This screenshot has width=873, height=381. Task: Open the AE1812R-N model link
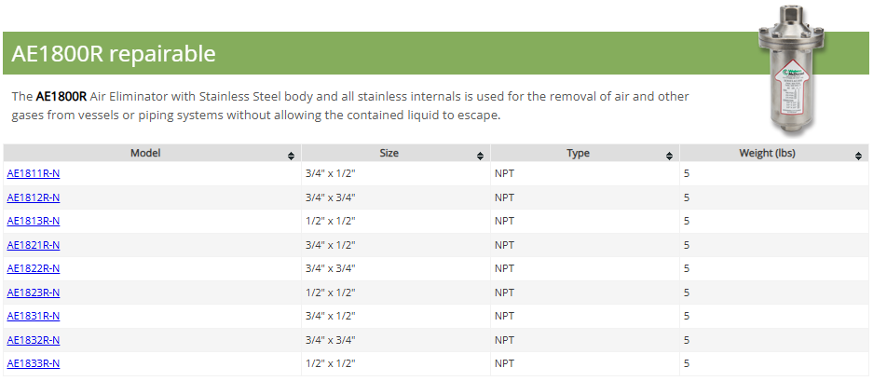34,197
